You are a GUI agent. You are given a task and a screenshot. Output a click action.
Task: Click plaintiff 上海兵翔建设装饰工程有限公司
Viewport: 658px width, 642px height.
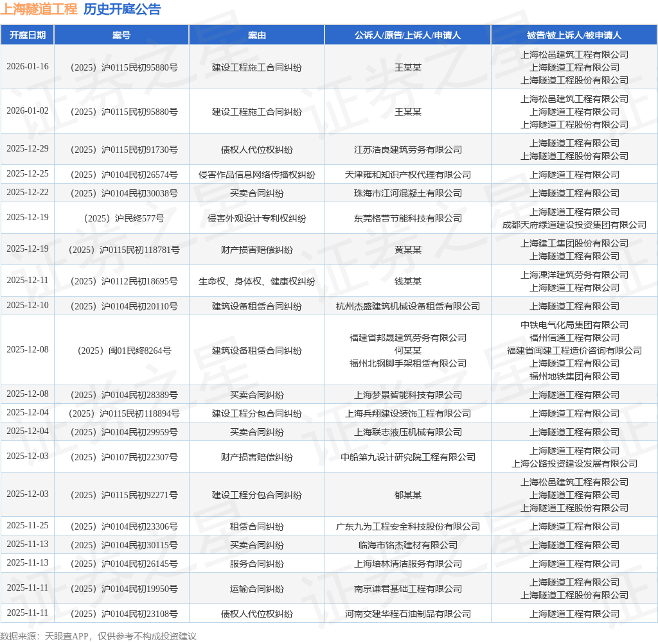coord(407,413)
